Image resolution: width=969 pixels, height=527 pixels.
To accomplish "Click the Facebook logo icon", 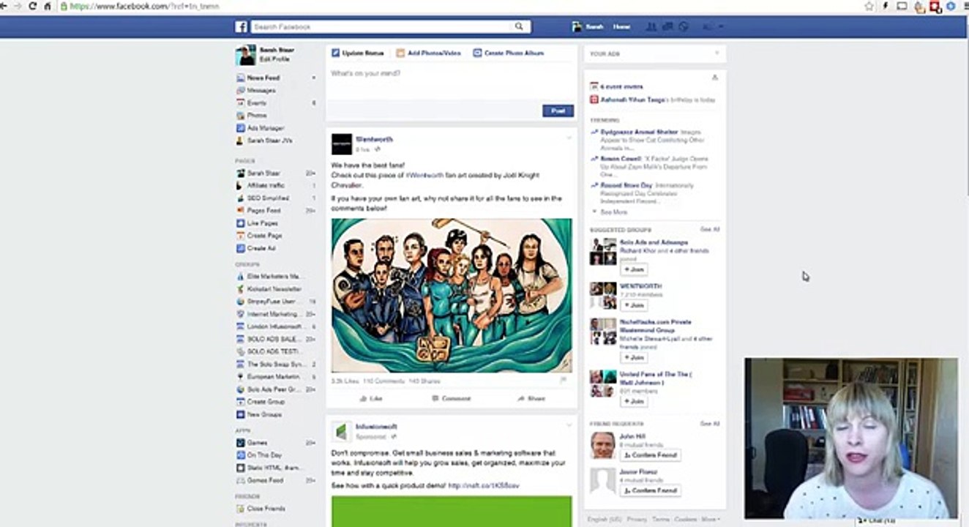I will 241,27.
